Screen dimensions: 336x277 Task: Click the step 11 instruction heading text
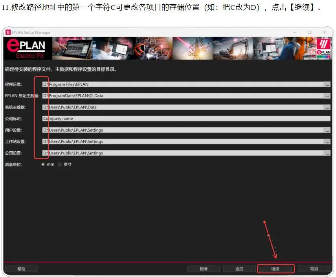click(x=162, y=7)
